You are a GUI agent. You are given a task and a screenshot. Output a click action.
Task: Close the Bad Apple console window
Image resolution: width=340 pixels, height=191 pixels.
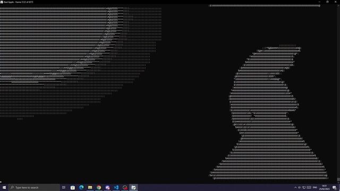[335, 2]
